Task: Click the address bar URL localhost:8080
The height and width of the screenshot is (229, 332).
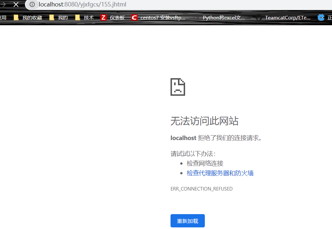Action: coord(83,4)
